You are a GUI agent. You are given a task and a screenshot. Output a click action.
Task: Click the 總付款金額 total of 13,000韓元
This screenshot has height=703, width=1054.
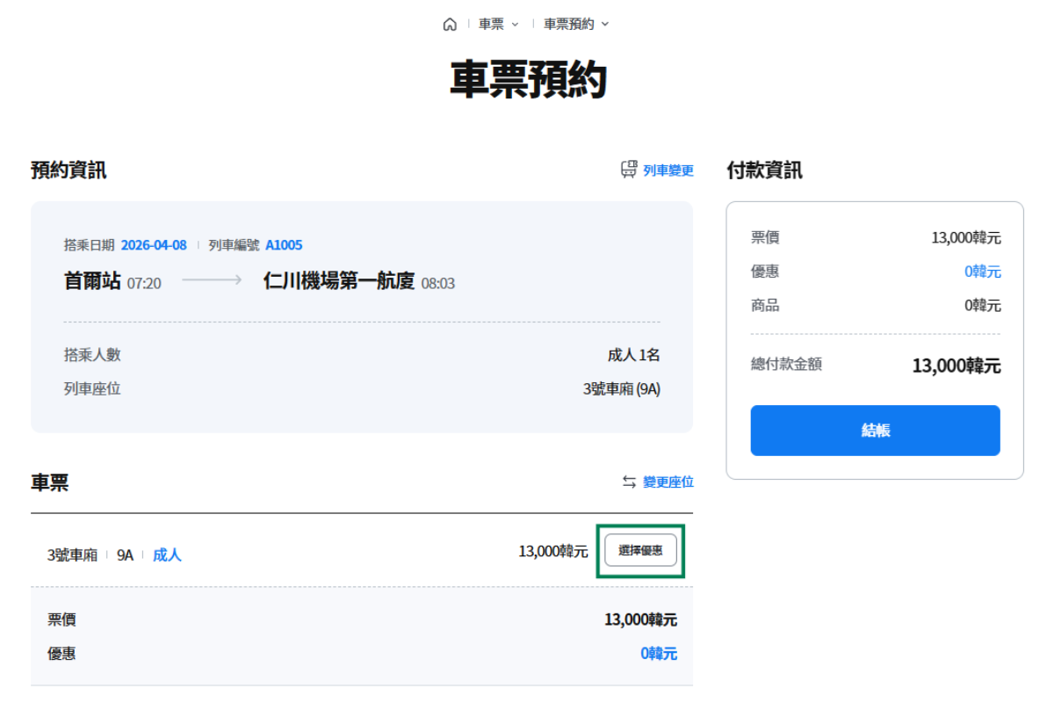[956, 366]
